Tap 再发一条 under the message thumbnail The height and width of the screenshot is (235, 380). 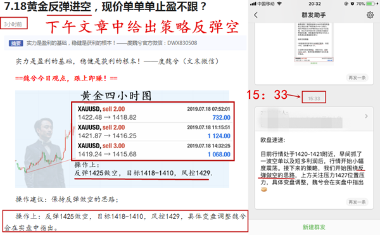tap(357, 78)
